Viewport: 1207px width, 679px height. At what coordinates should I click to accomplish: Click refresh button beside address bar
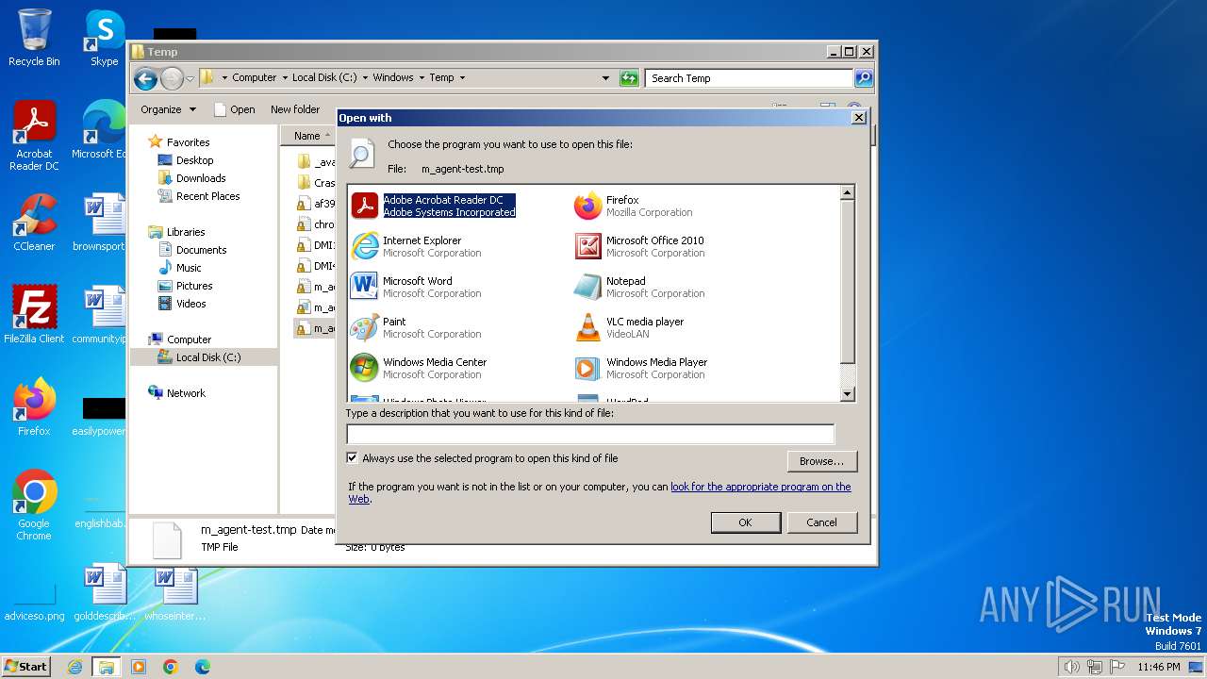(x=629, y=78)
